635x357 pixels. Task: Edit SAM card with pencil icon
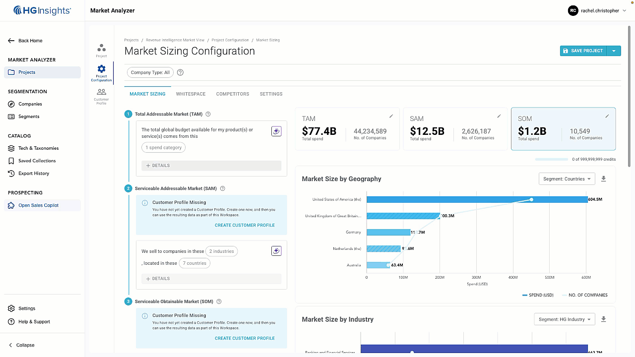[499, 116]
